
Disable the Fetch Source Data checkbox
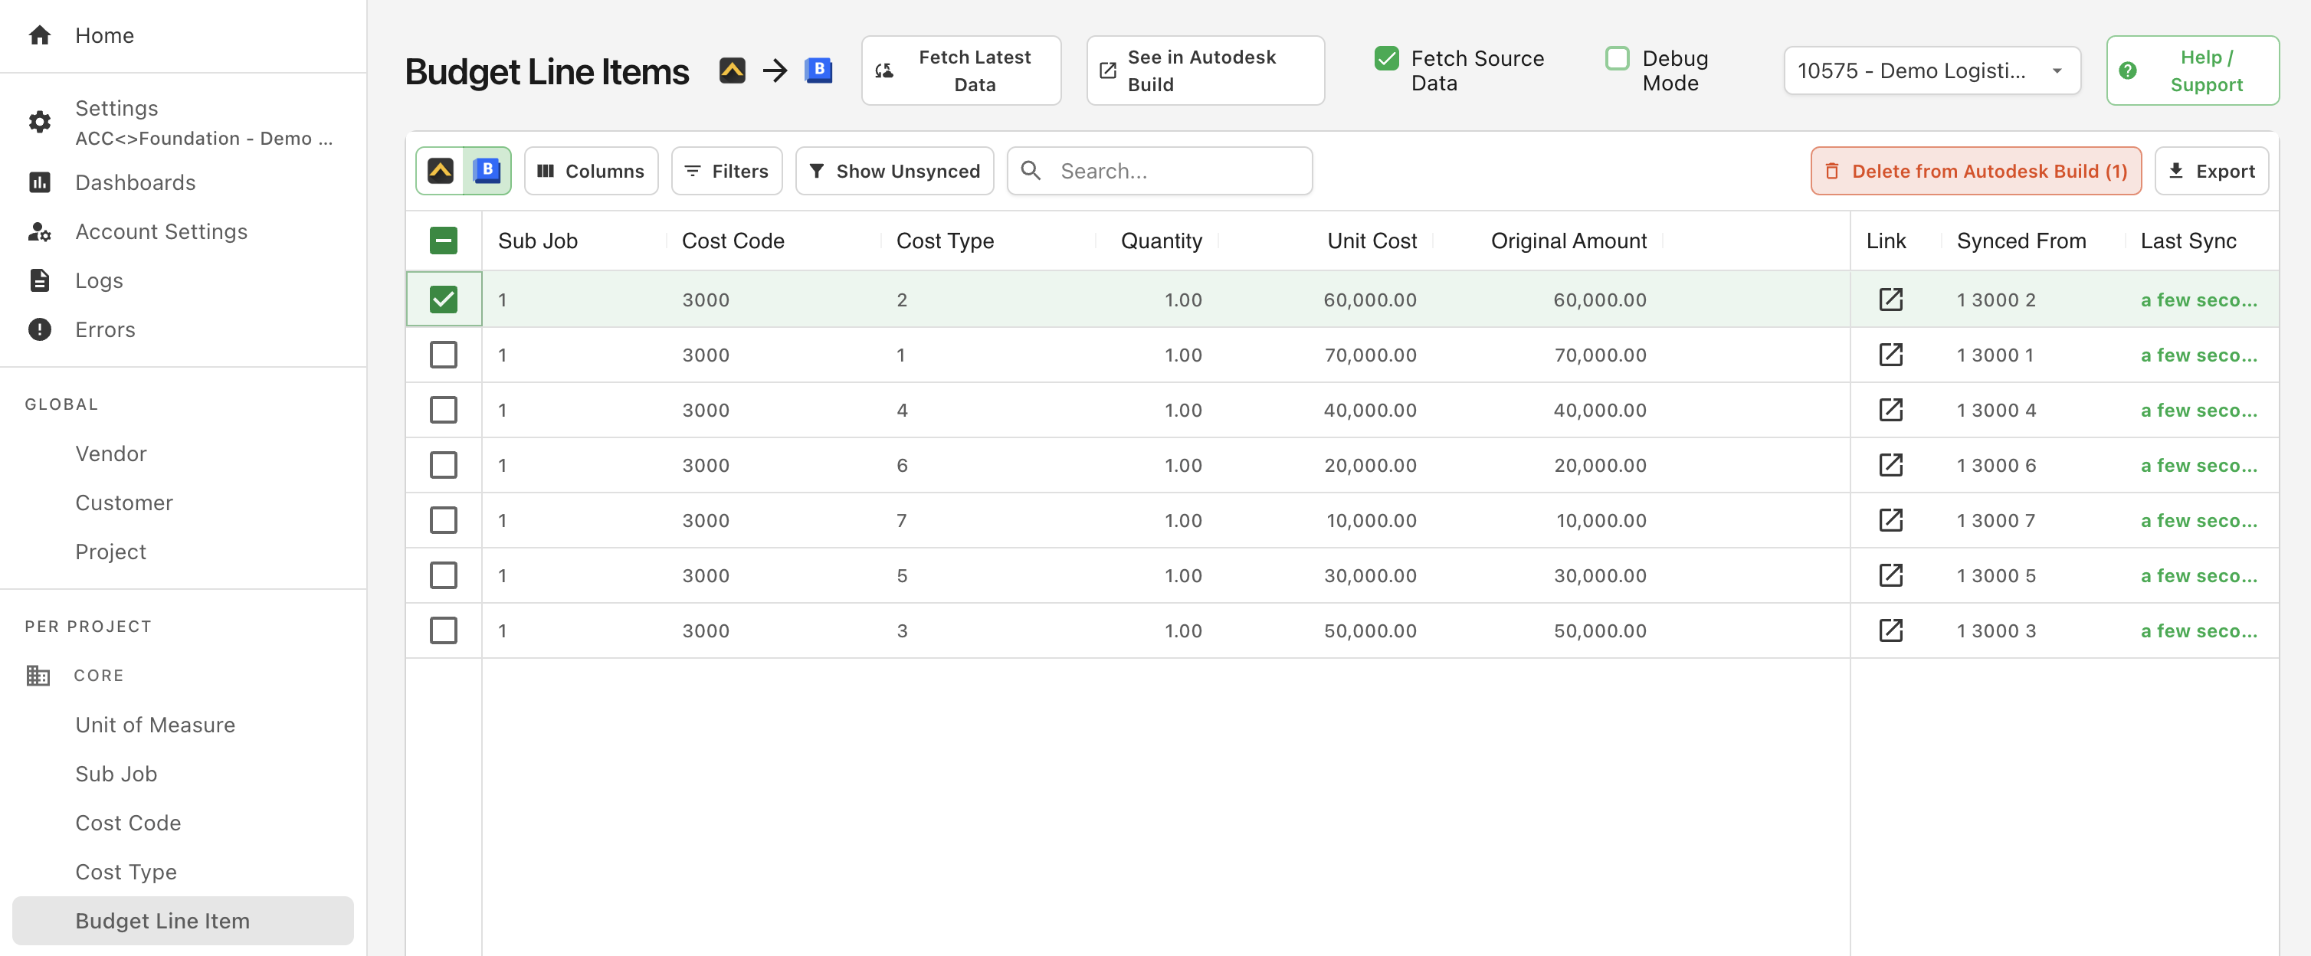click(1386, 58)
